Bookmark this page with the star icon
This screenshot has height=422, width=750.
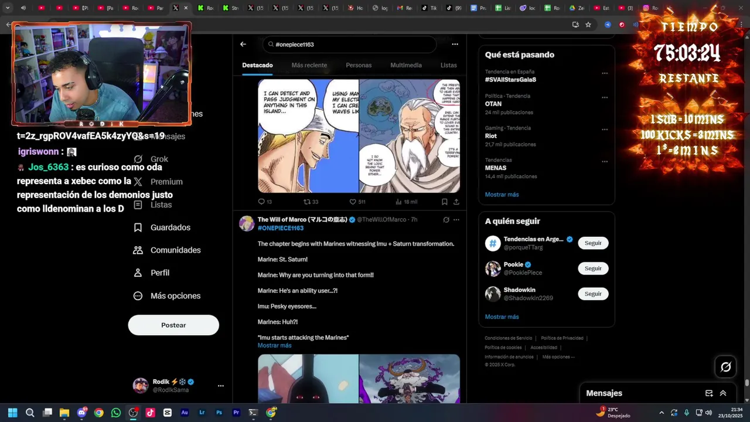click(588, 25)
